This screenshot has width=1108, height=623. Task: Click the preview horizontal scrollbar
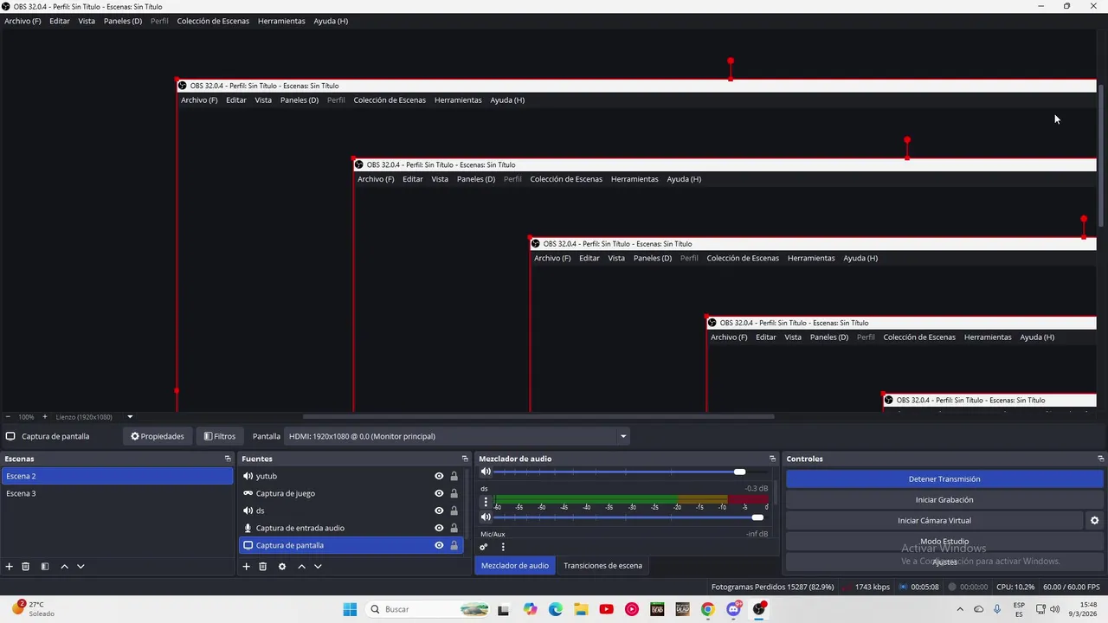(538, 416)
